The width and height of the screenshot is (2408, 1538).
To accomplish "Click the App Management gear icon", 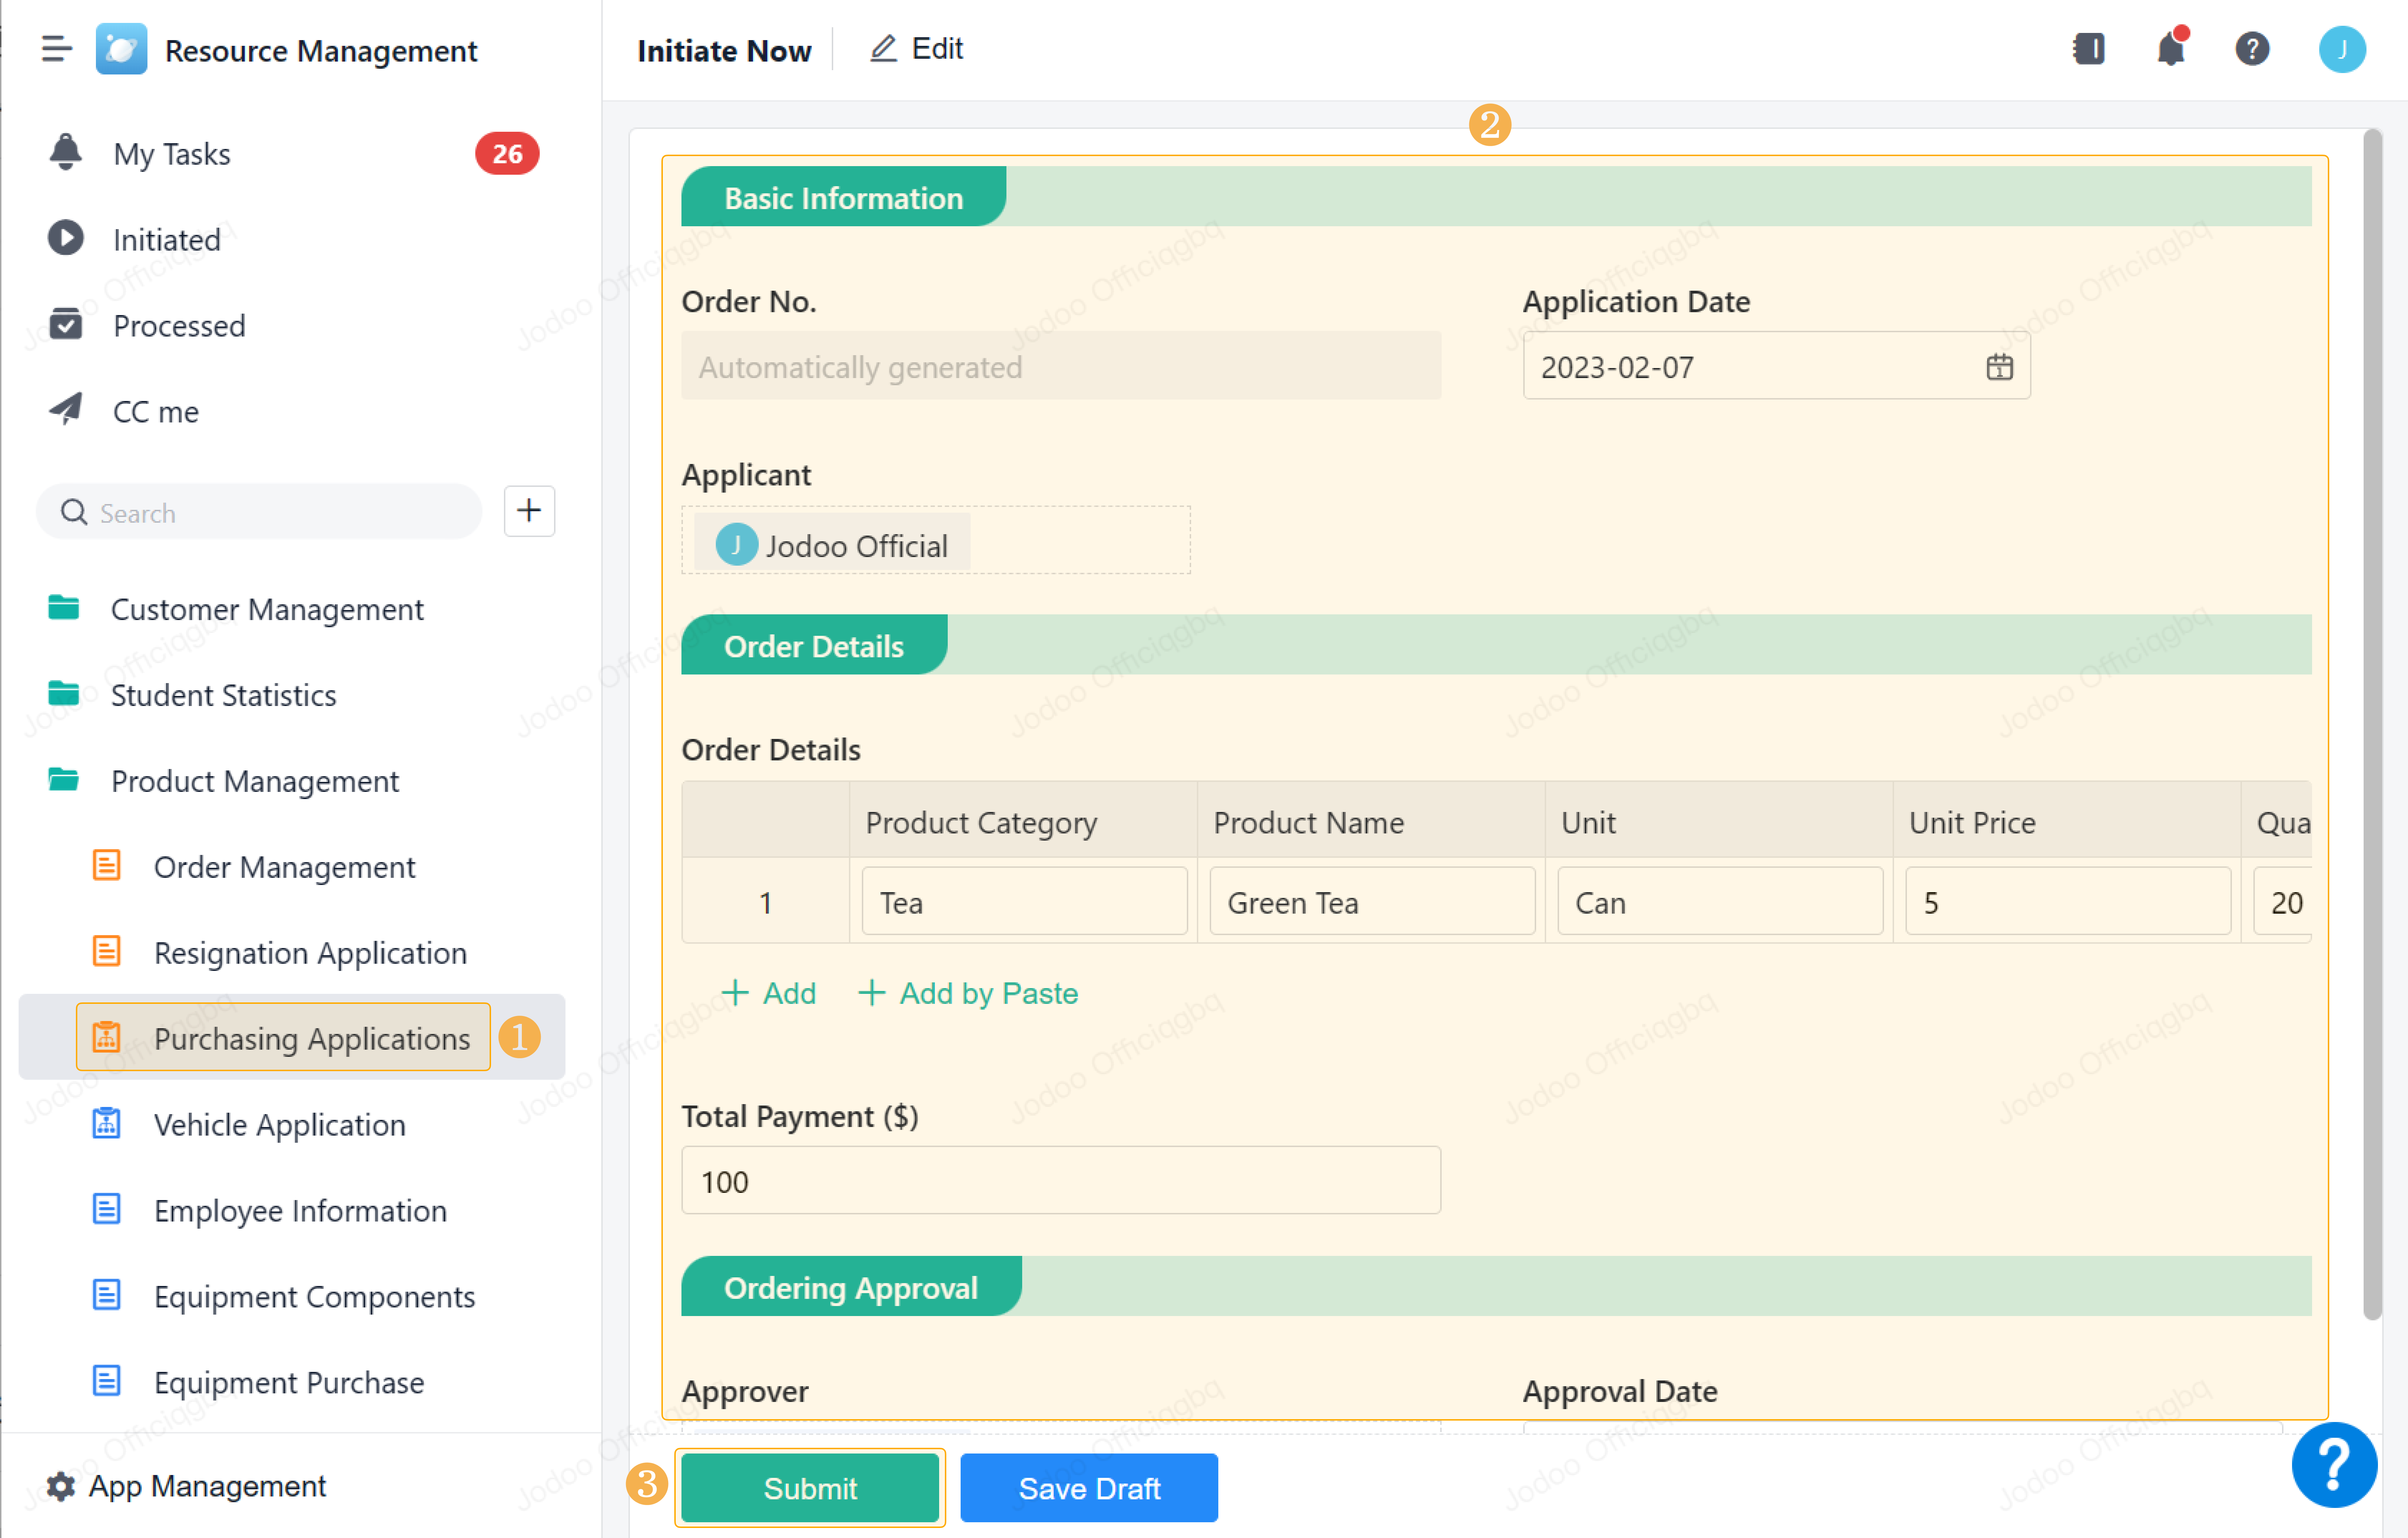I will [x=61, y=1486].
